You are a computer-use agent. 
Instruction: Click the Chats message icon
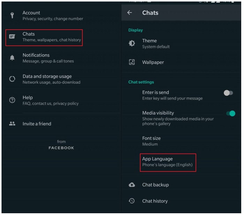pos(12,37)
